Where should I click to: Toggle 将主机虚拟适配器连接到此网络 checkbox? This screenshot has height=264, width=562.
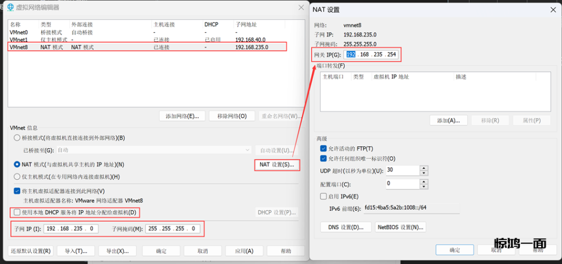[18, 191]
